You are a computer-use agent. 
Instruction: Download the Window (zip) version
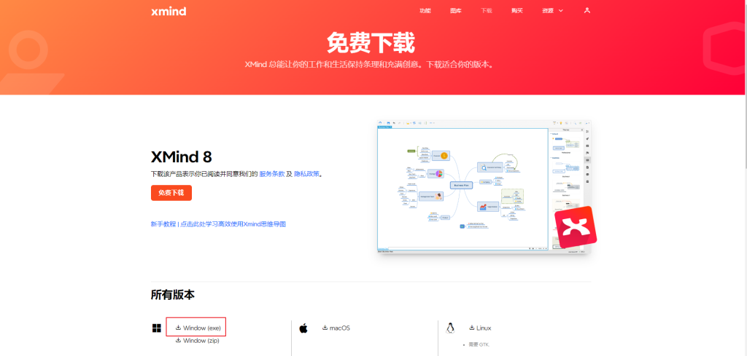point(197,340)
